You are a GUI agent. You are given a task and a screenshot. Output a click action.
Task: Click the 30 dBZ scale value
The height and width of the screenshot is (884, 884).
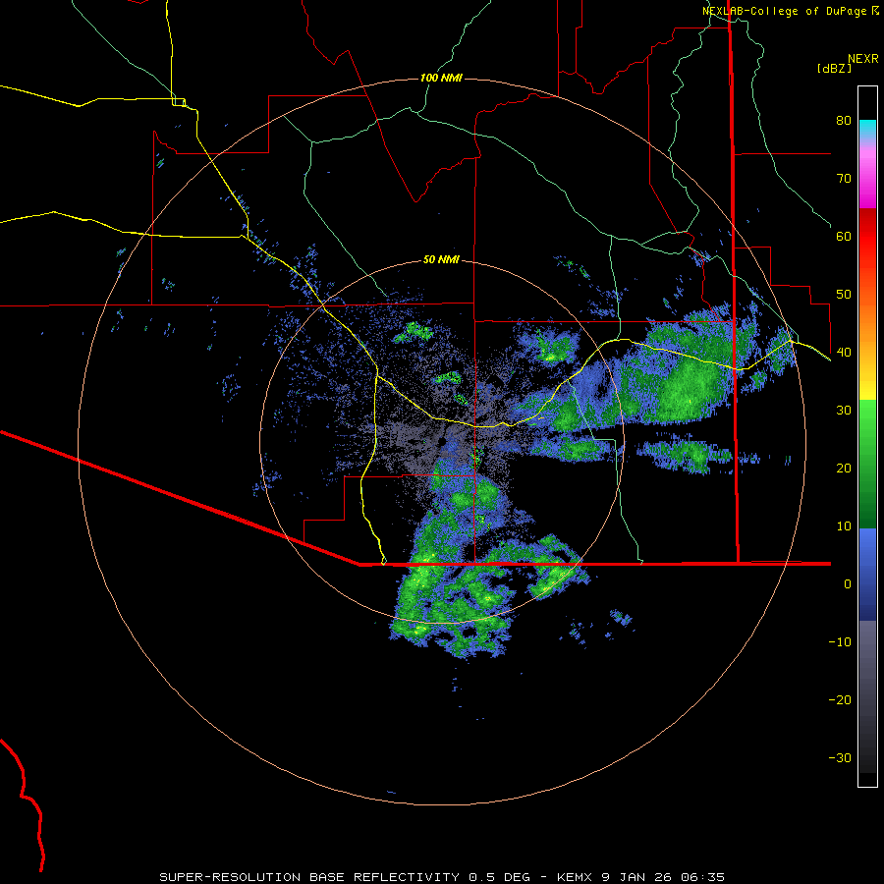tap(844, 411)
